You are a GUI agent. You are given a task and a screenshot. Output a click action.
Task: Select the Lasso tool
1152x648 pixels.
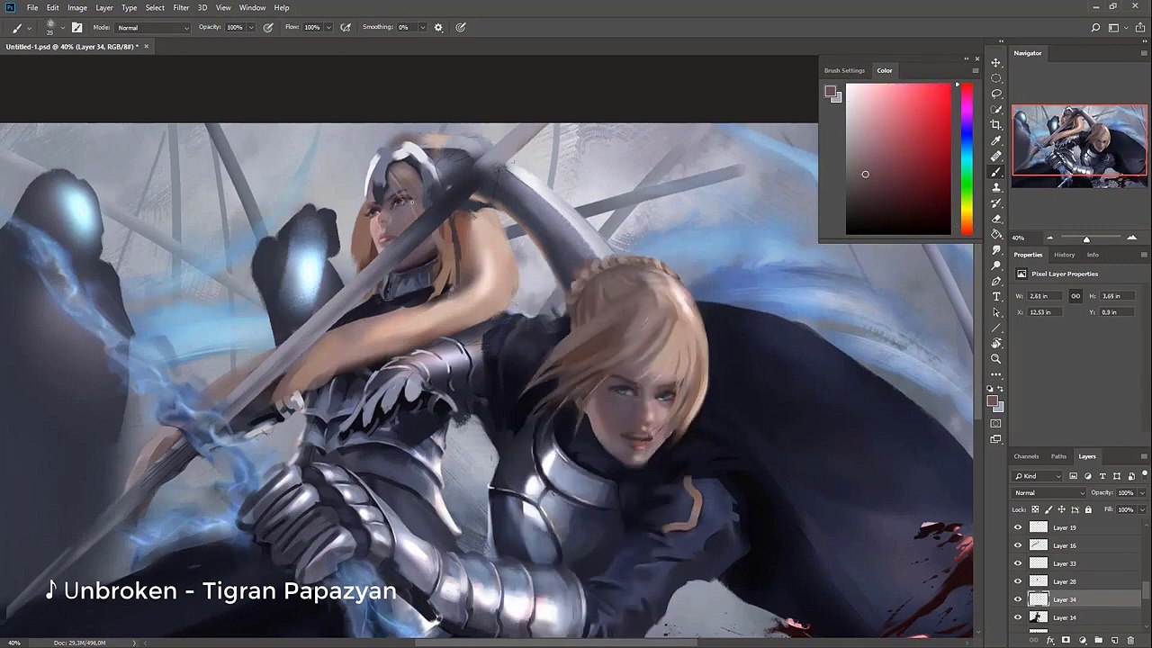click(x=996, y=94)
